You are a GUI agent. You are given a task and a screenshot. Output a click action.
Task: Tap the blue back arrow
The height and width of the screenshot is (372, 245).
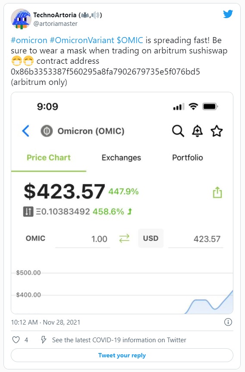25,131
